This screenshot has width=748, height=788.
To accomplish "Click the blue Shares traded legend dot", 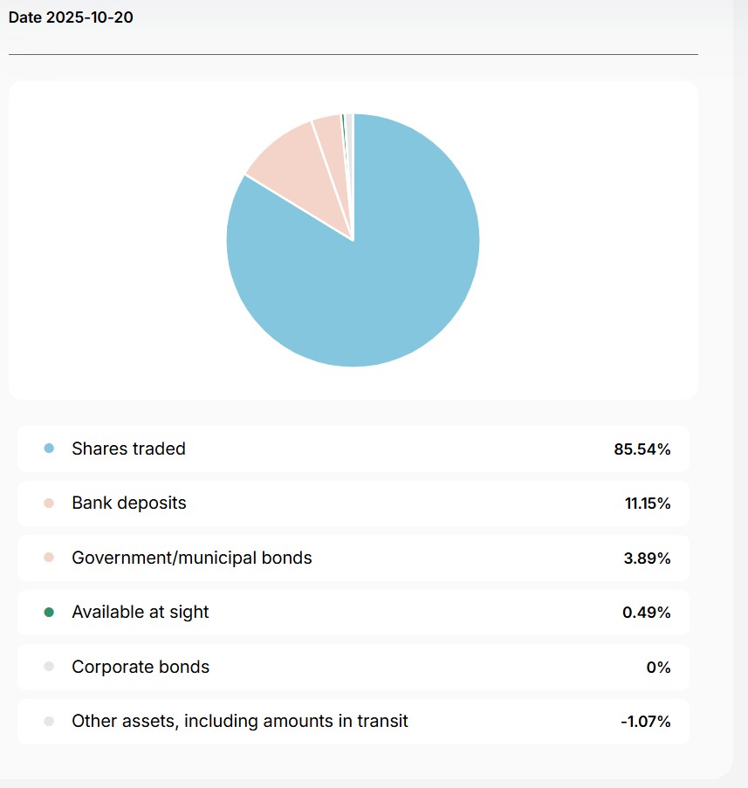I will tap(49, 449).
